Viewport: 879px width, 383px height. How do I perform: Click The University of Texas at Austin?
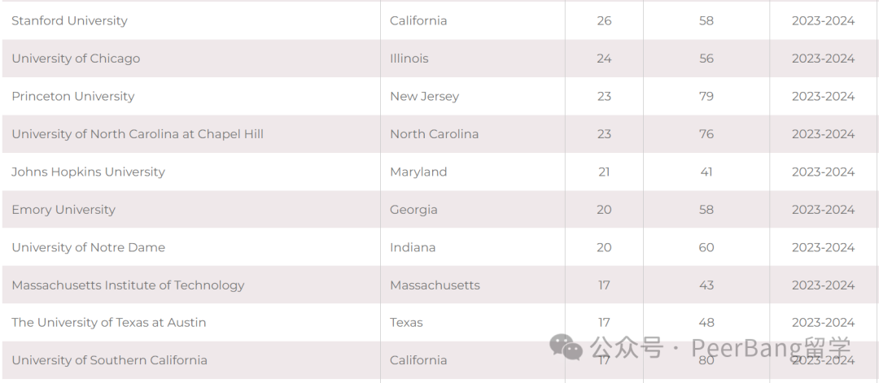pyautogui.click(x=109, y=323)
